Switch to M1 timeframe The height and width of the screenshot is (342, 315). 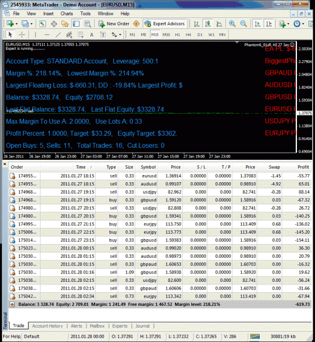point(132,34)
